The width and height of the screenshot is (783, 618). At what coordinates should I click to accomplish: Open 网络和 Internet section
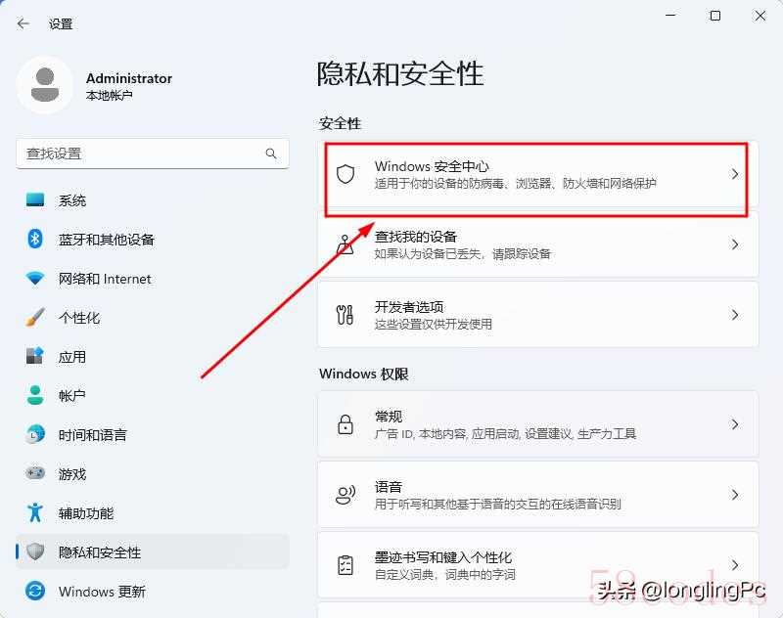(153, 278)
